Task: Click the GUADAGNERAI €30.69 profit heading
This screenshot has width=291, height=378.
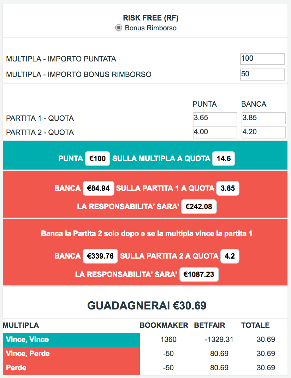Action: (x=147, y=306)
